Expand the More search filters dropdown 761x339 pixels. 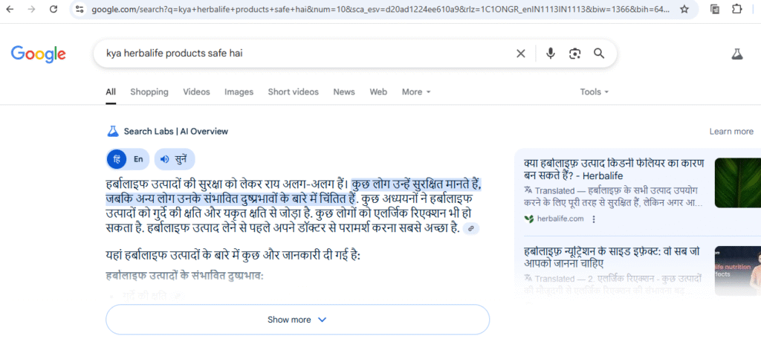tap(416, 91)
